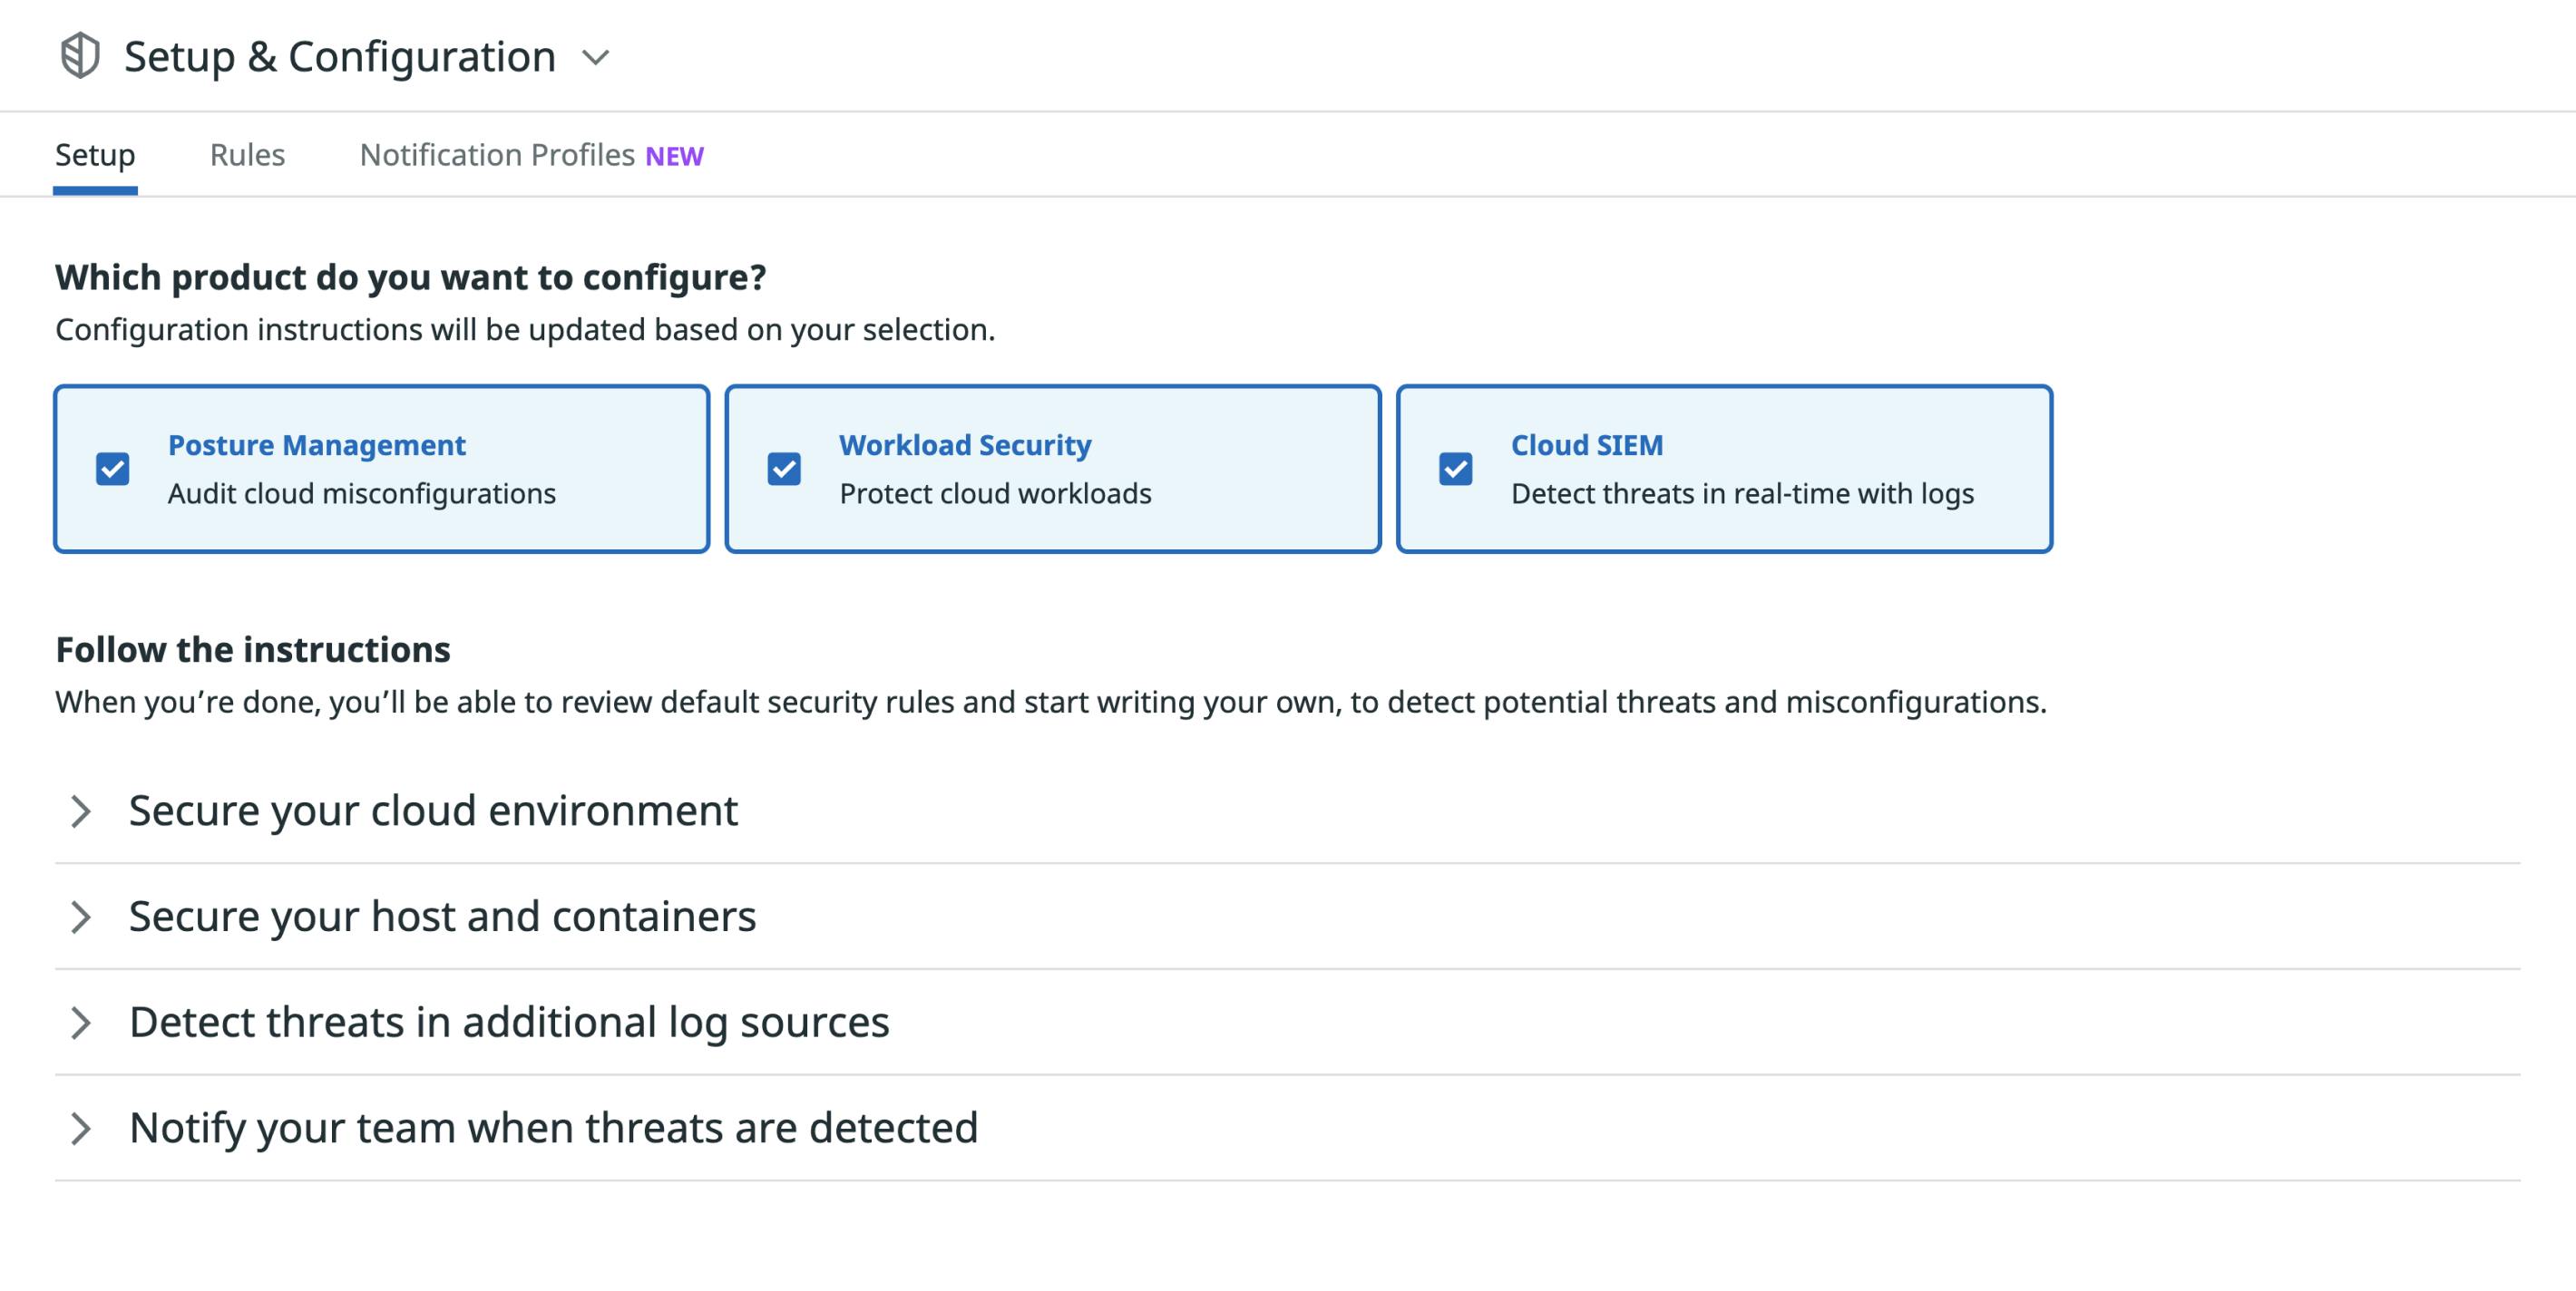Expand Detect threats in additional log sources chevron
Viewport: 2576px width, 1291px height.
(81, 1023)
